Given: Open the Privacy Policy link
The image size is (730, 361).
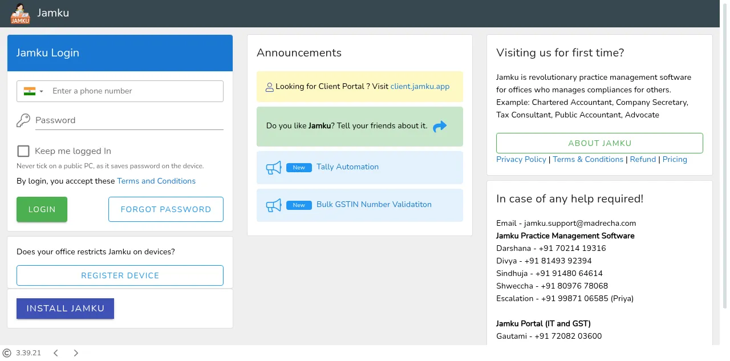Looking at the screenshot, I should 521,159.
